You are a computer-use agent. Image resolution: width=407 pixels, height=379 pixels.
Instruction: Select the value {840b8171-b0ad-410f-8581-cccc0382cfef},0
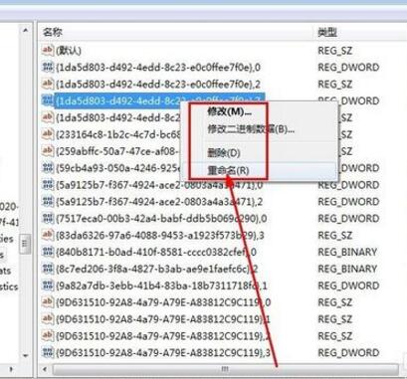[156, 253]
